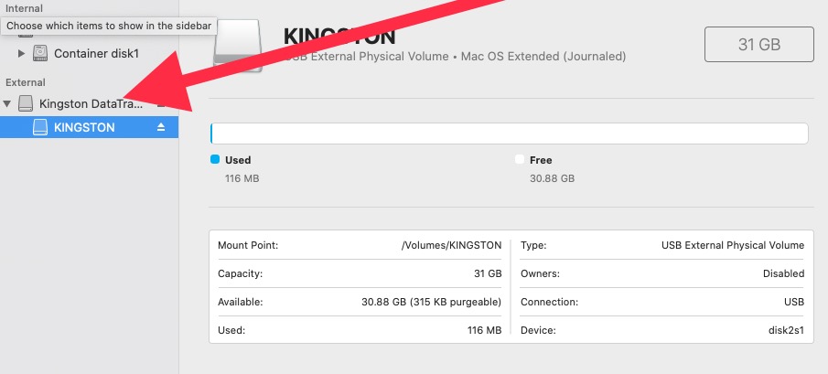Click the KINGSTON volume icon in sidebar
The image size is (828, 374).
tap(40, 127)
